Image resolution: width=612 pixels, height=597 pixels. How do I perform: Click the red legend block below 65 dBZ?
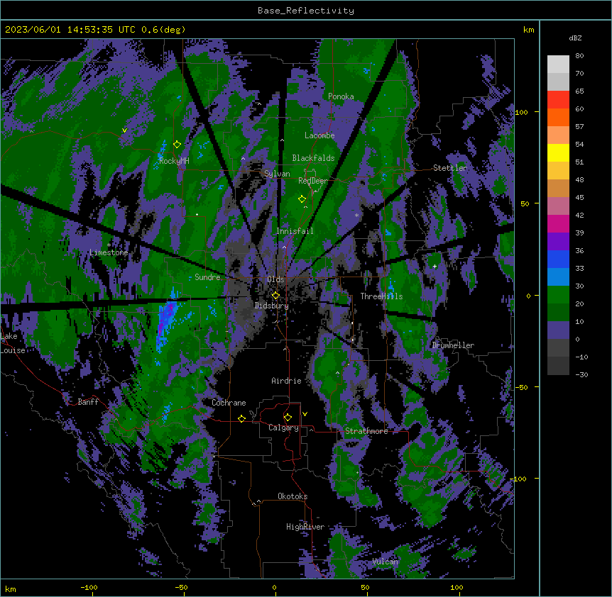(558, 100)
